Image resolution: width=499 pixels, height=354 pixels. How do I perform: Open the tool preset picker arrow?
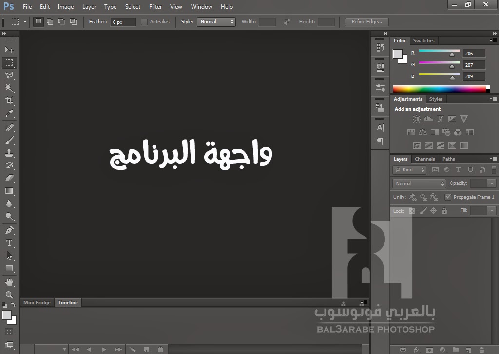[x=25, y=22]
